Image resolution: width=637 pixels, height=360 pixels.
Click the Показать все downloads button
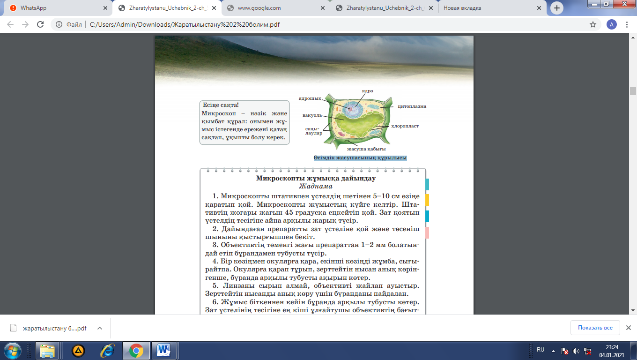click(595, 328)
